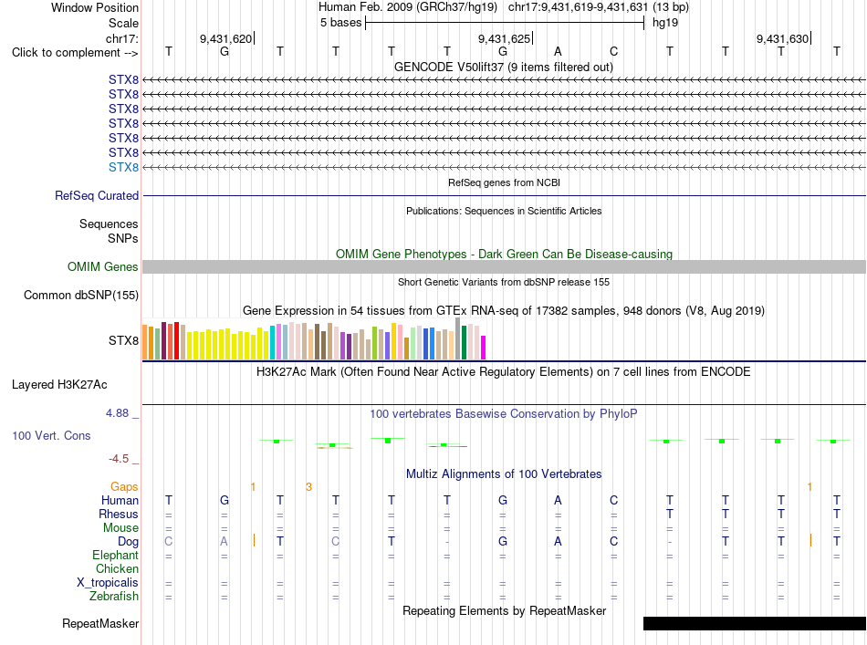Click the magenta bar in GTEx chart
Image resolution: width=867 pixels, height=645 pixels.
[x=484, y=348]
